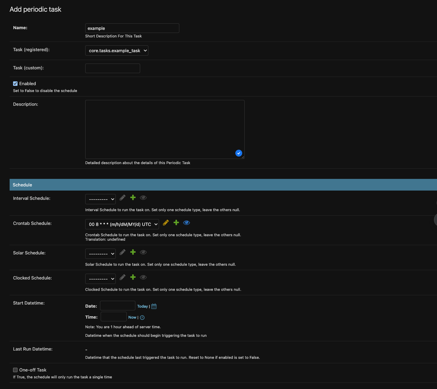Click the Crontab Schedule pencil edit icon

tap(166, 223)
